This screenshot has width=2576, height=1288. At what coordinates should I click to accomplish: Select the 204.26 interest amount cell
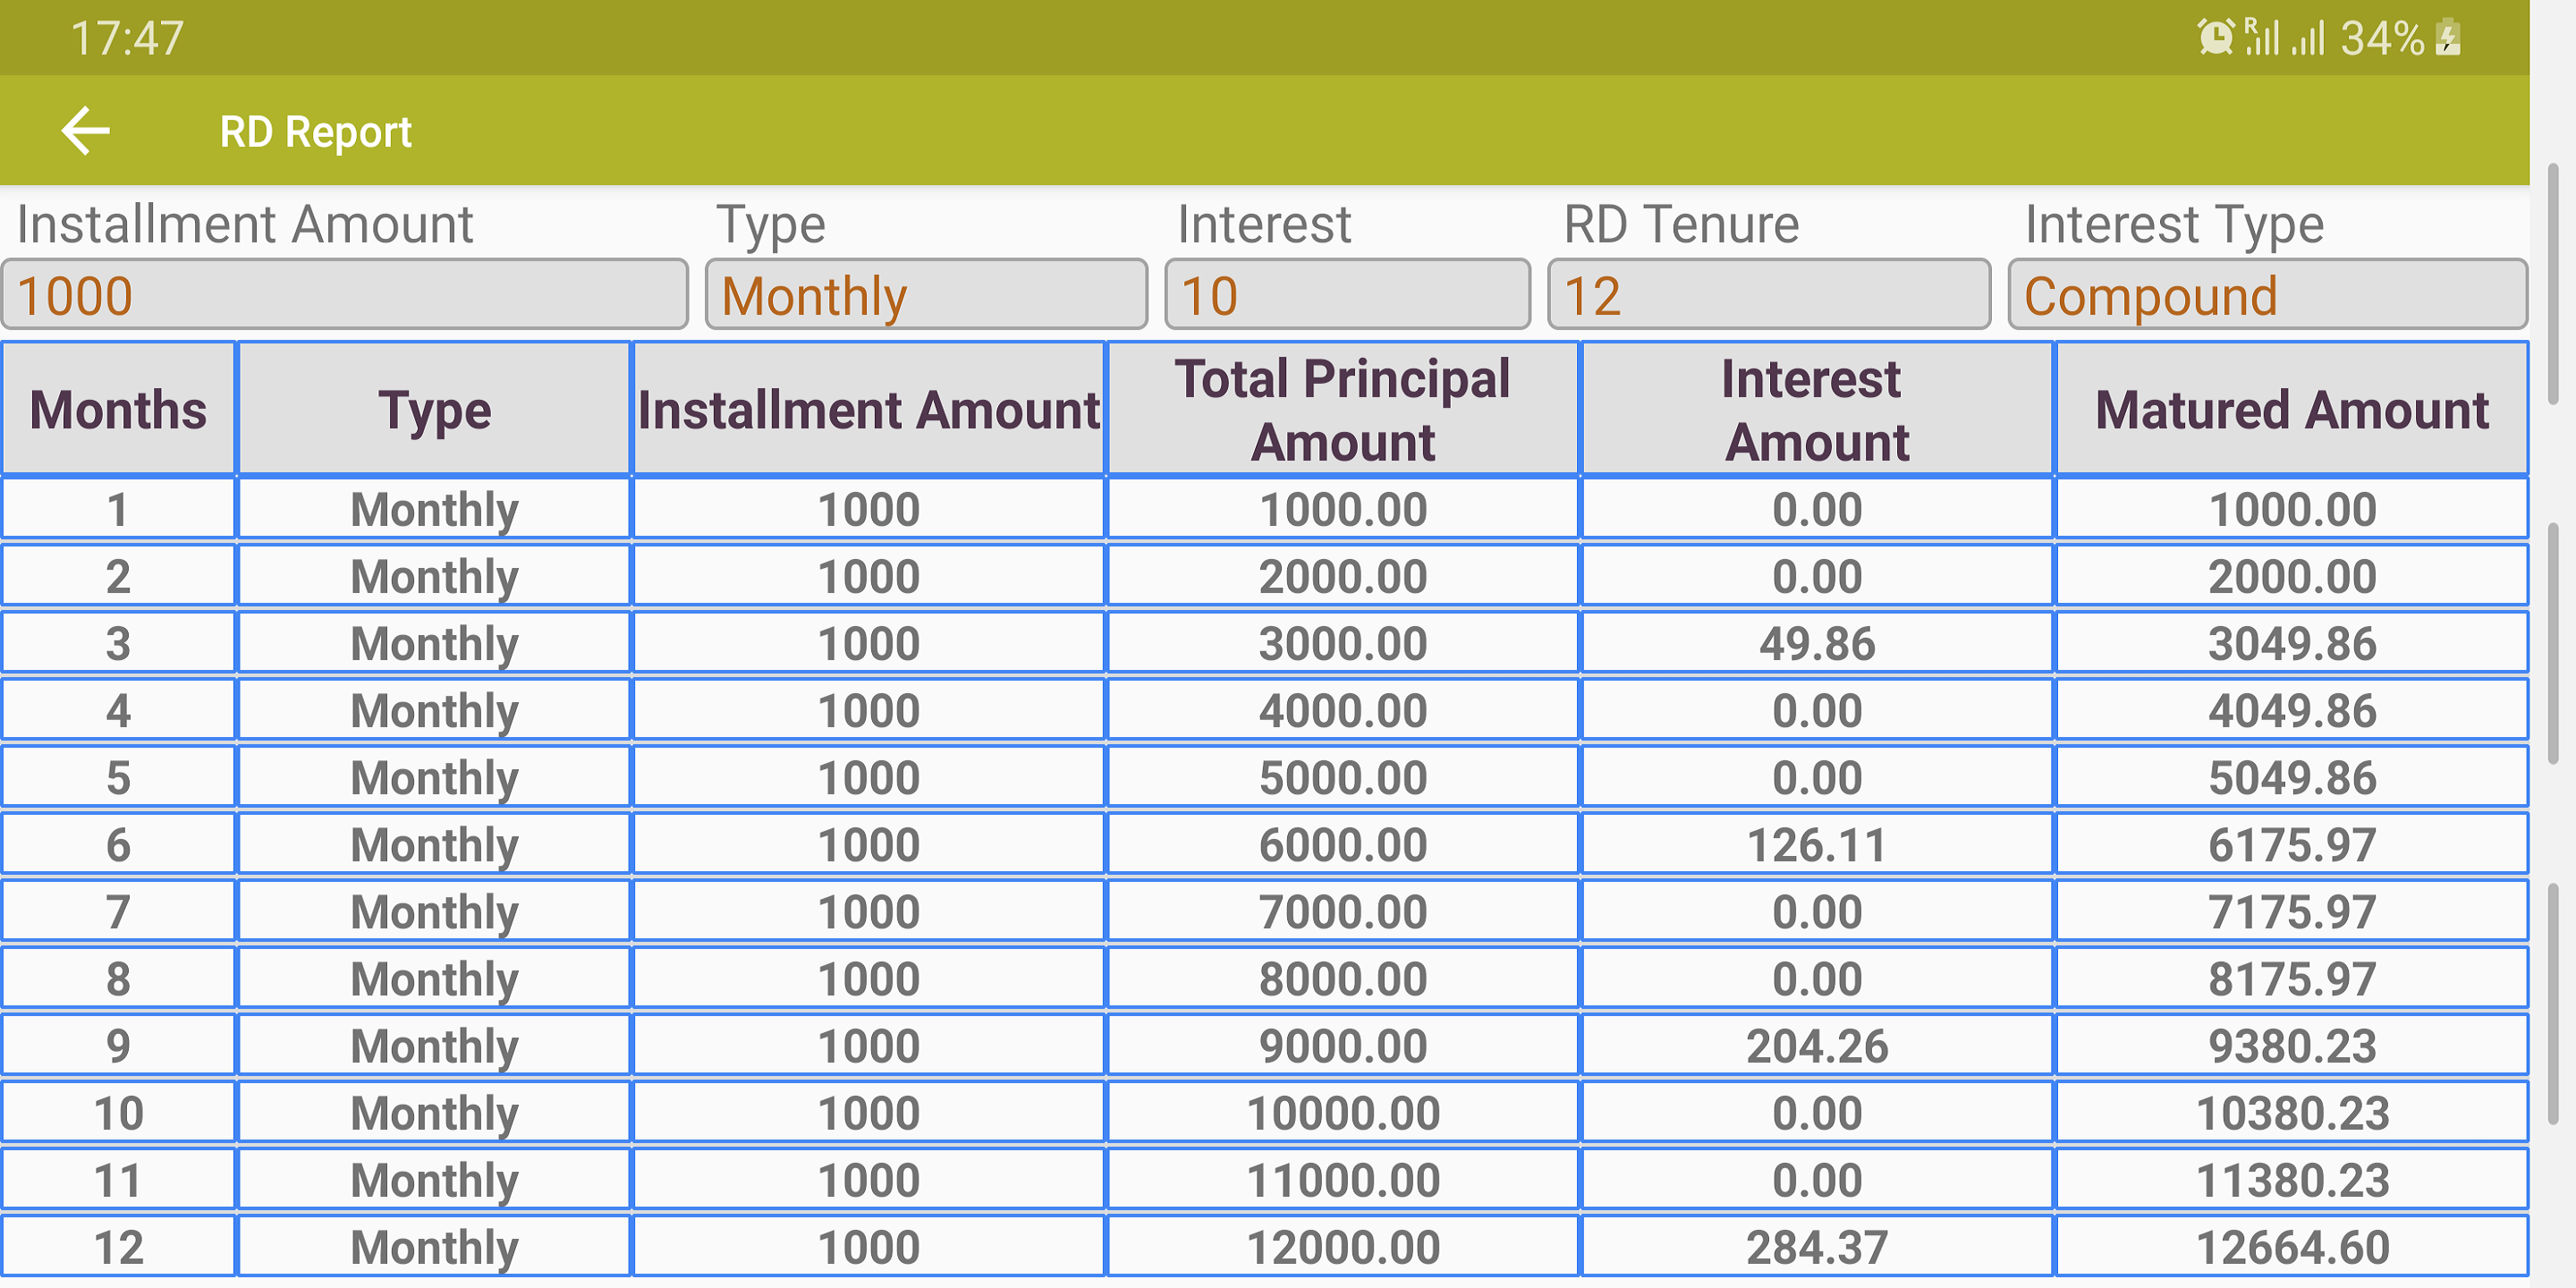pos(1817,1046)
